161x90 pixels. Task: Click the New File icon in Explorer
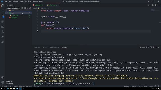click(22, 8)
